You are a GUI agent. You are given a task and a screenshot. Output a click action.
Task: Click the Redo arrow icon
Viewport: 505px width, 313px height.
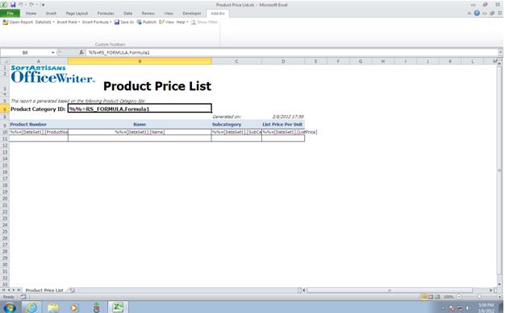tap(31, 5)
